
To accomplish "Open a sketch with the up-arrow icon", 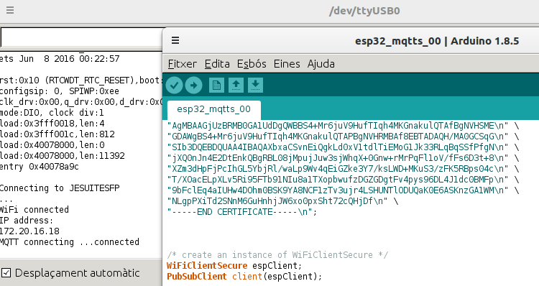I will (236, 85).
